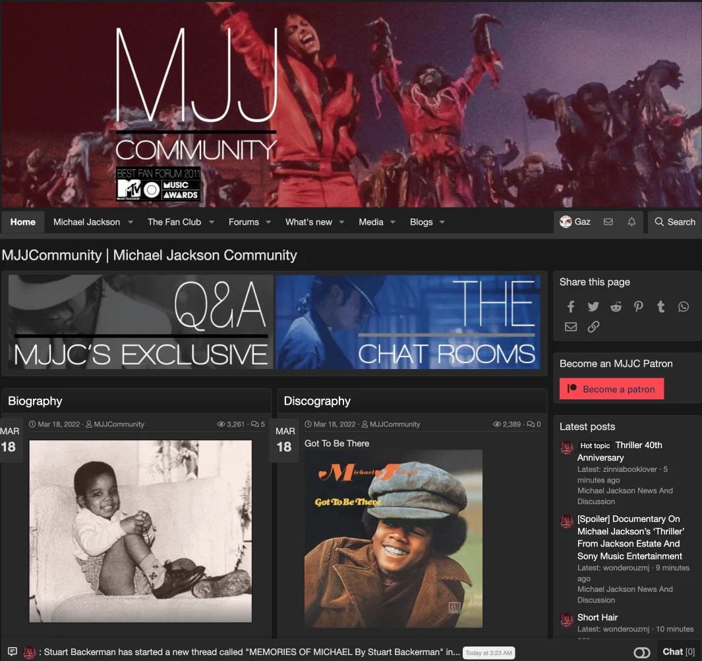Open Discography section heading
Screen dimensions: 702x661
click(317, 401)
